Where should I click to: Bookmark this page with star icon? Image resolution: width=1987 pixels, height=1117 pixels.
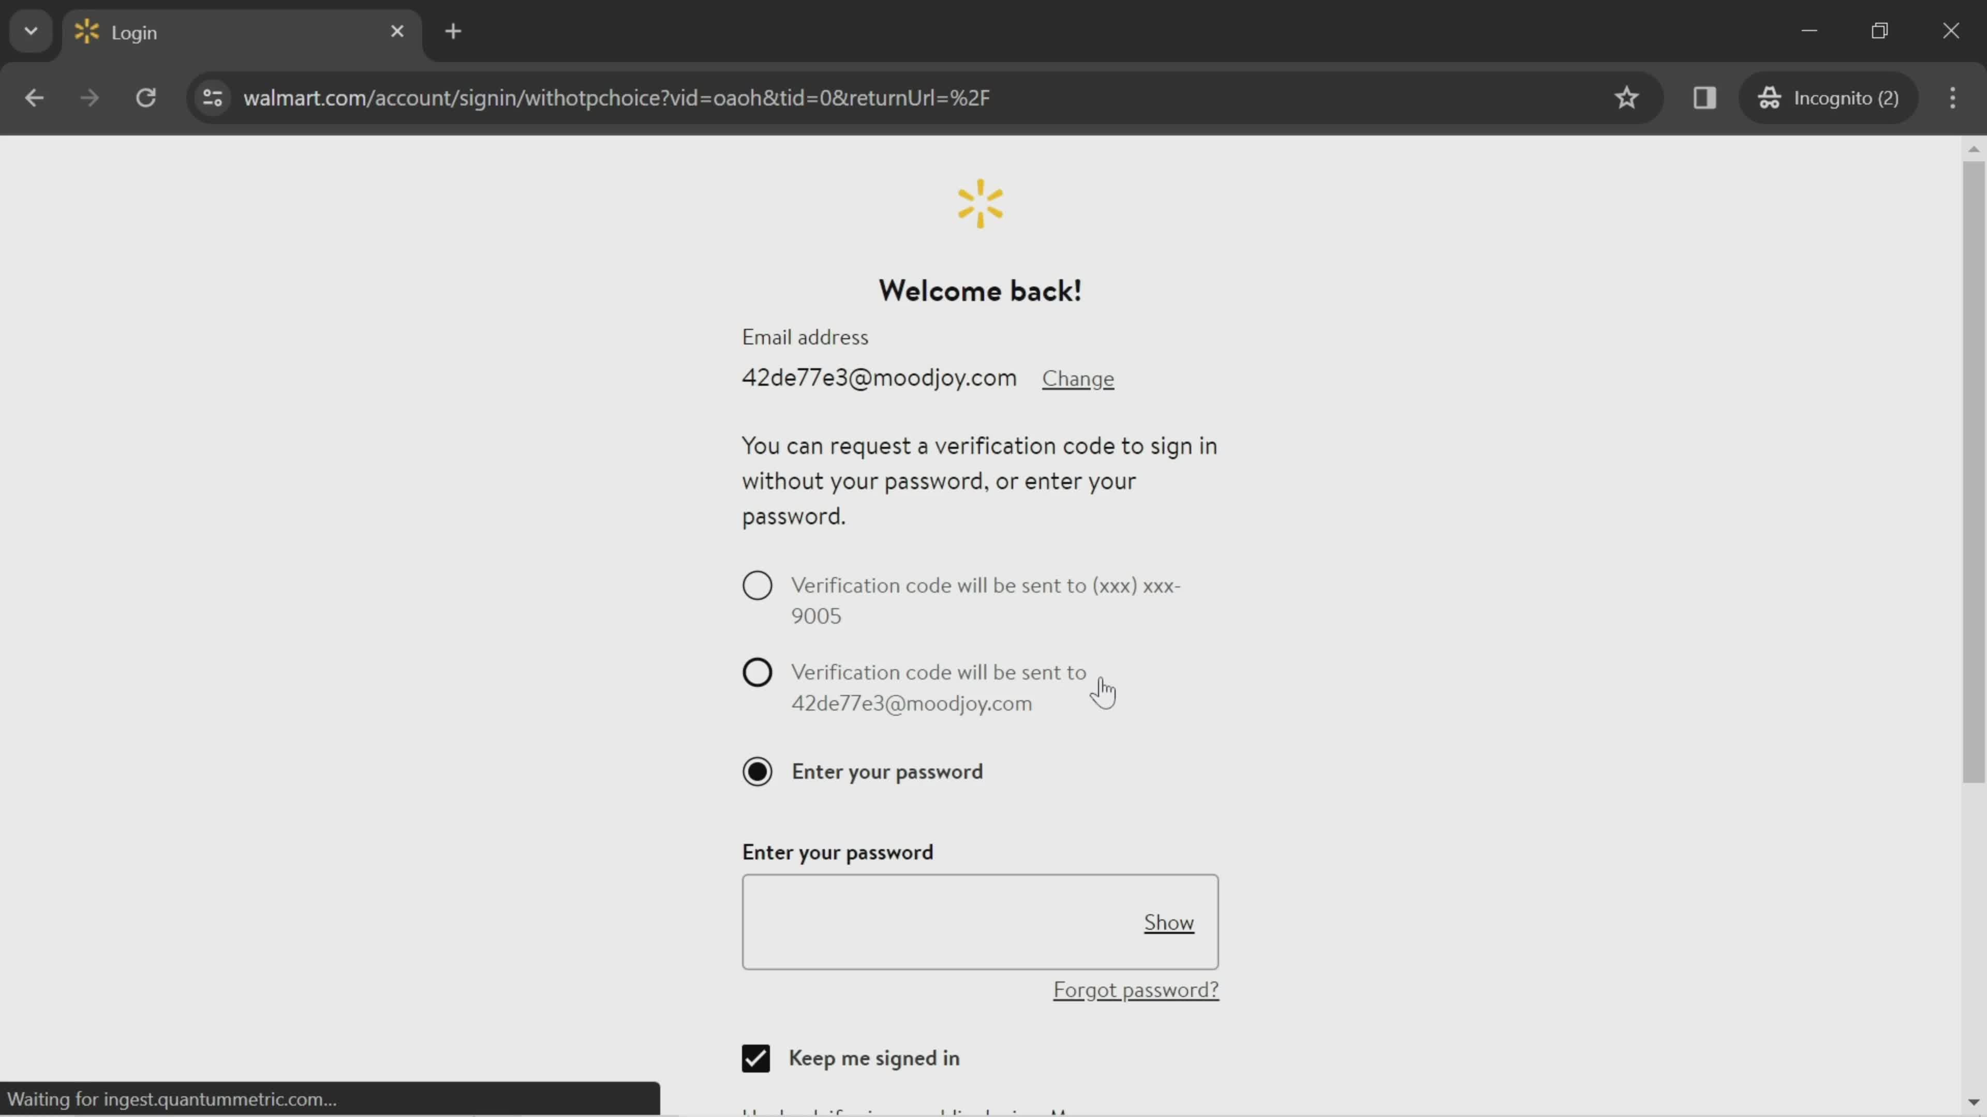tap(1627, 98)
